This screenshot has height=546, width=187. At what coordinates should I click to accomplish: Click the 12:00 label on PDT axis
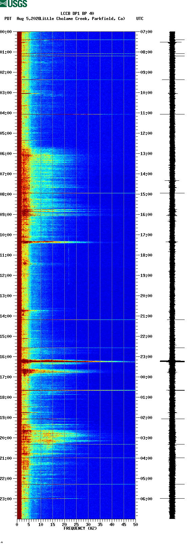tap(6, 276)
